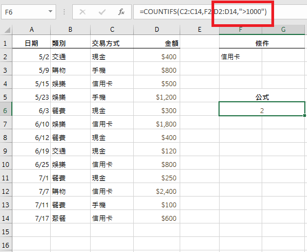
Task: Click the fill handle of cell F6
Action: click(x=304, y=116)
